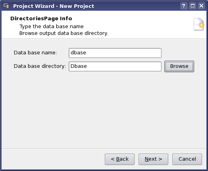Click the "Dbase" text in the directory field
This screenshot has height=171, width=208.
79,66
